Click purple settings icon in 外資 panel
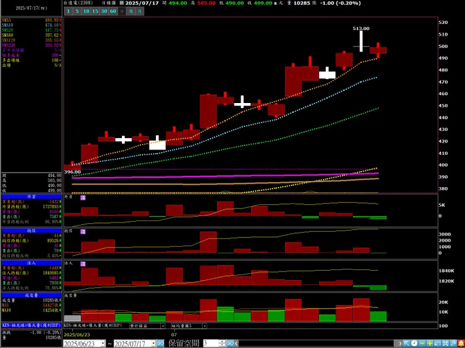The width and height of the screenshot is (465, 348). (83, 197)
